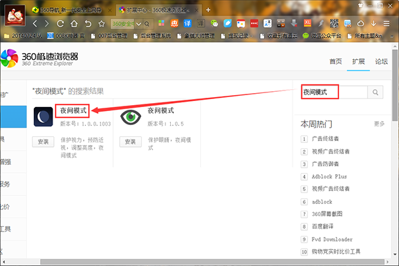This screenshot has width=399, height=266.
Task: Go to the 首页 navigation tab
Action: 336,61
